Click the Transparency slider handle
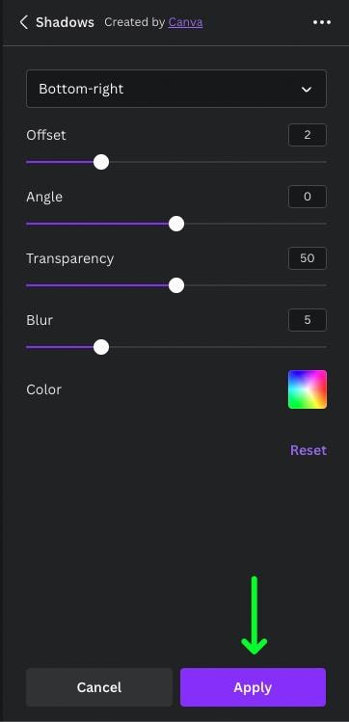This screenshot has height=722, width=349. tap(175, 285)
